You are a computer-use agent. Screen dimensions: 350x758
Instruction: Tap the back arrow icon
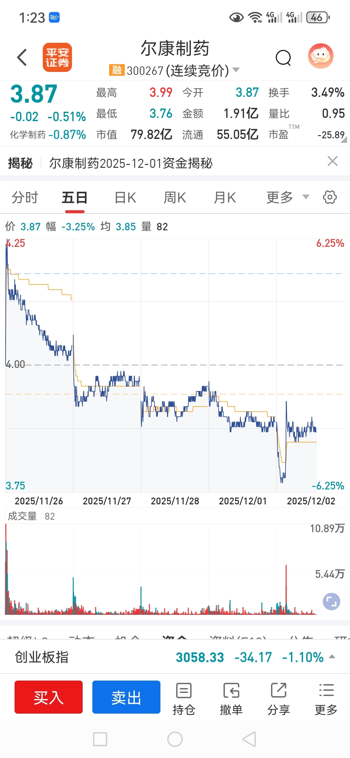(22, 58)
